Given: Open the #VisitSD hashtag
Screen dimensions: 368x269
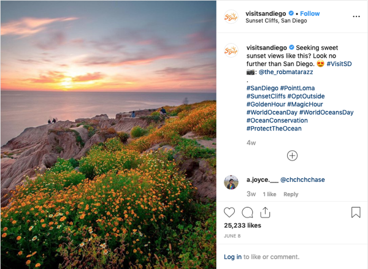Looking at the screenshot, I should point(339,64).
